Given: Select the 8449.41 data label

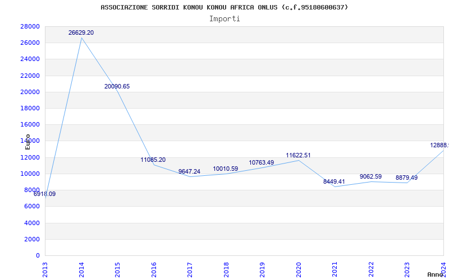Looking at the screenshot, I should click(x=334, y=181).
